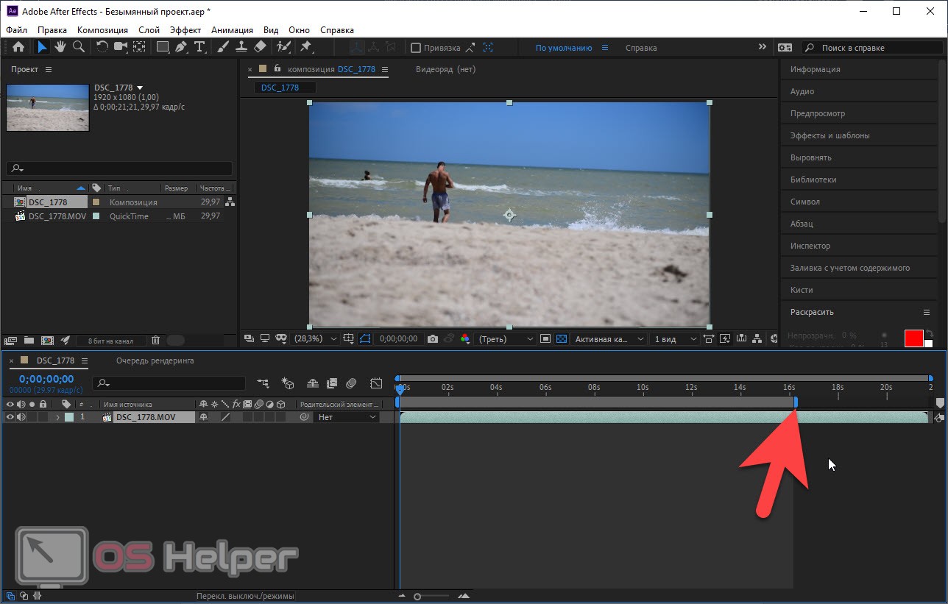The height and width of the screenshot is (604, 948).
Task: Open the Библиотеки panel
Action: pyautogui.click(x=813, y=180)
